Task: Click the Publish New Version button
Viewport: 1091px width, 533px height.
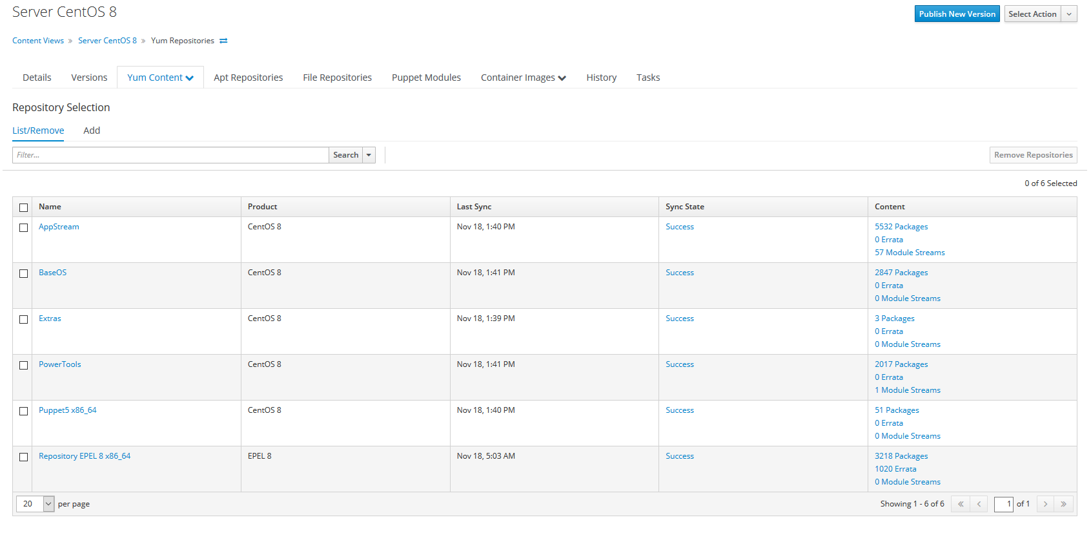Action: (x=957, y=14)
